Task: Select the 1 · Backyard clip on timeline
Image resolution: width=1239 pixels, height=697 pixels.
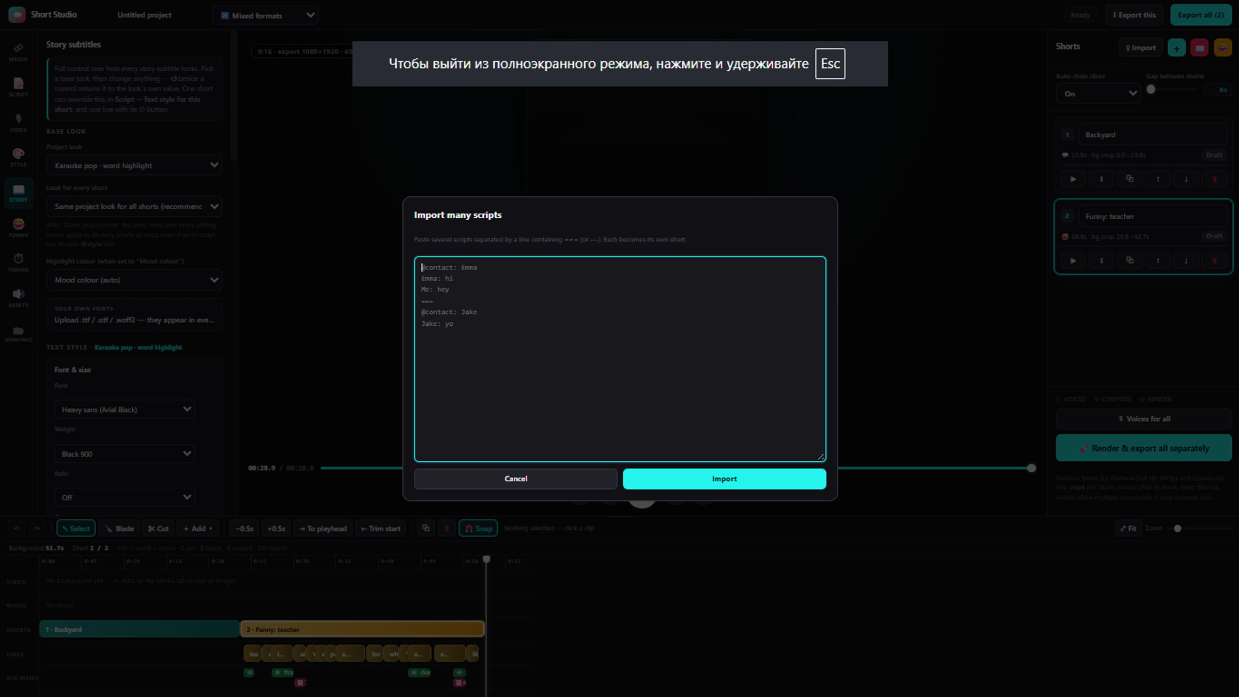Action: pos(139,629)
